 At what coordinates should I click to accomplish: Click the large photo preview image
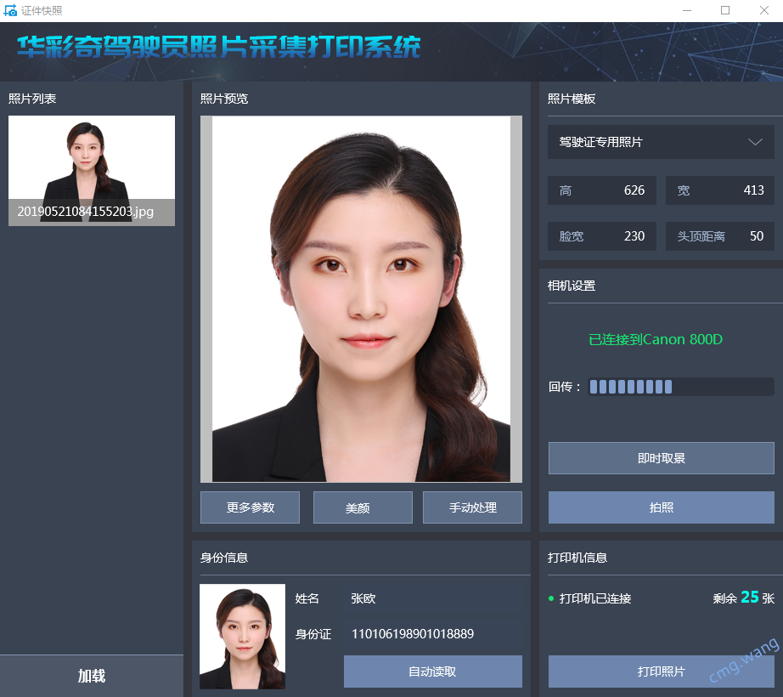[361, 299]
